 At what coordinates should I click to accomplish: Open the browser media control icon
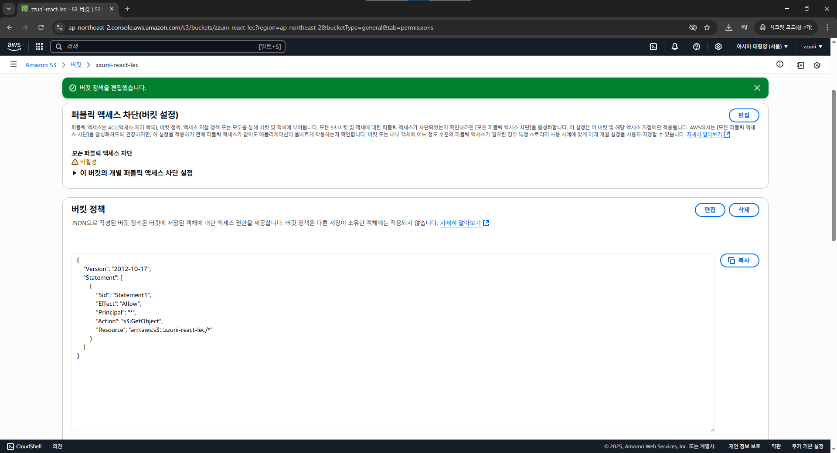(x=745, y=27)
